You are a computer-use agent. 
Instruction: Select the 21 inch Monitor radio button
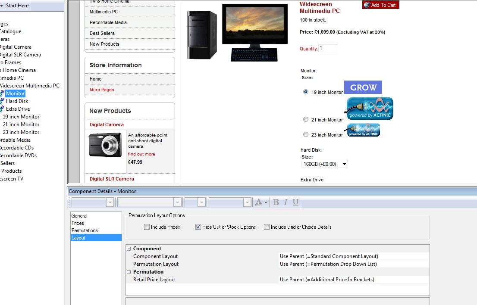click(x=306, y=120)
